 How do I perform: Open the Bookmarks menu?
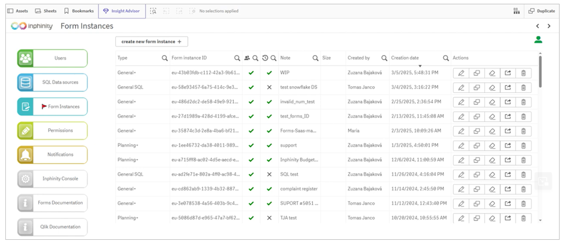point(79,11)
